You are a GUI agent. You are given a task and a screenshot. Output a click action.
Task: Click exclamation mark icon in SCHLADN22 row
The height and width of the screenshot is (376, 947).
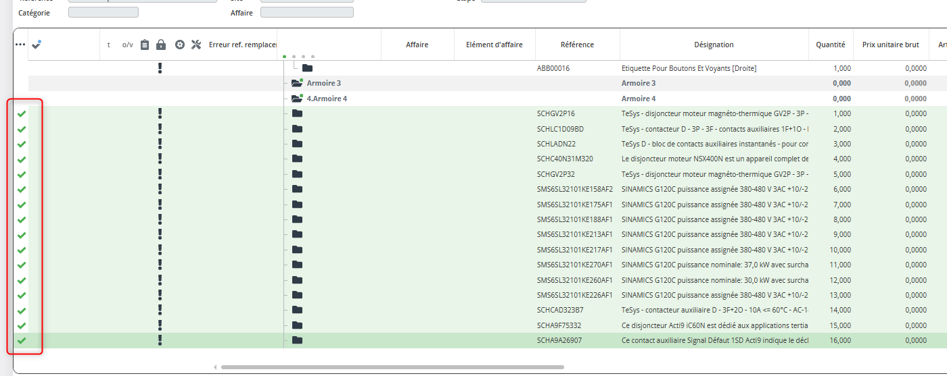(x=160, y=144)
